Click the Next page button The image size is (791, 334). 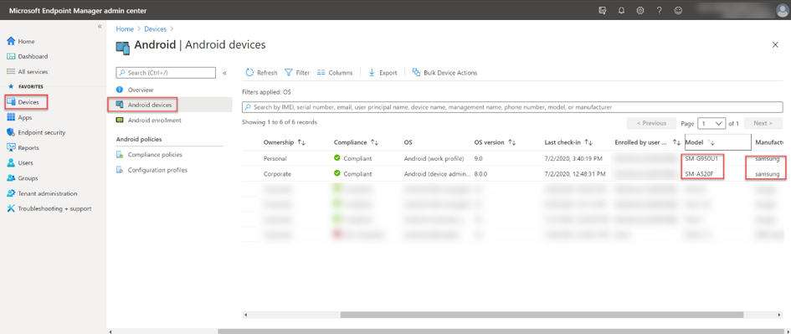pyautogui.click(x=763, y=123)
